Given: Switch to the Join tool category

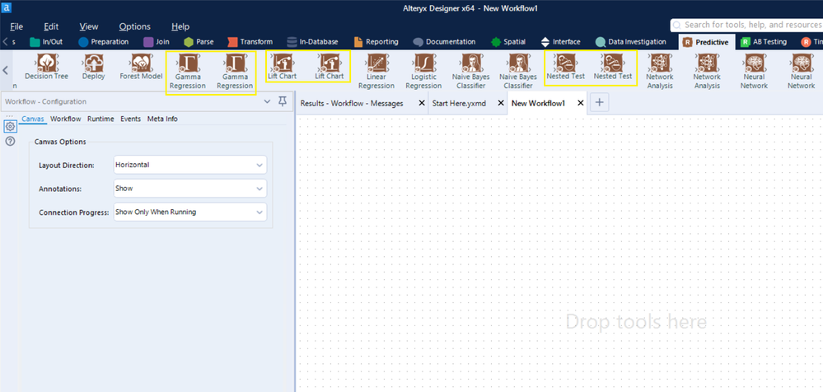Looking at the screenshot, I should tap(157, 41).
